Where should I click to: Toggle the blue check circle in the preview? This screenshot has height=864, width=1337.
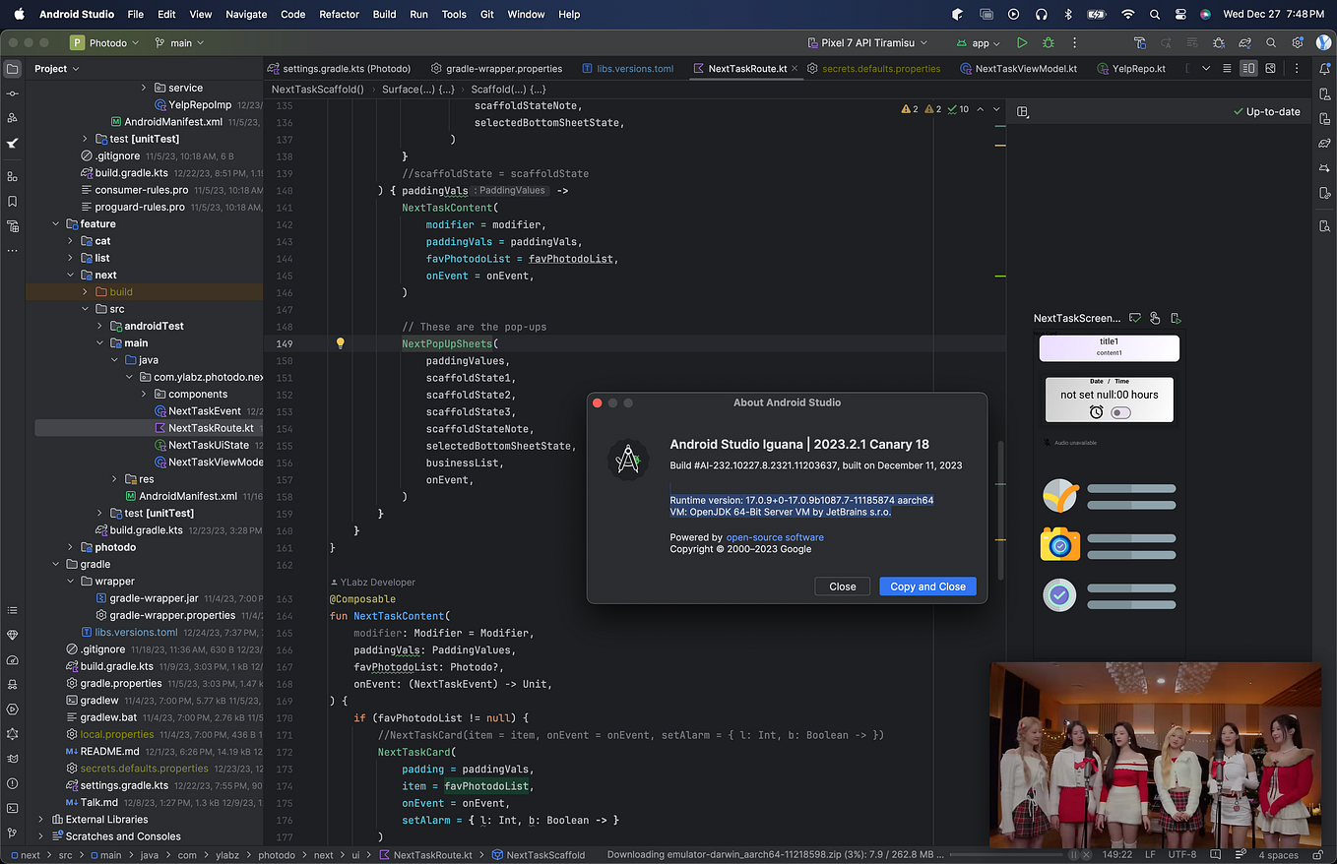(x=1059, y=595)
